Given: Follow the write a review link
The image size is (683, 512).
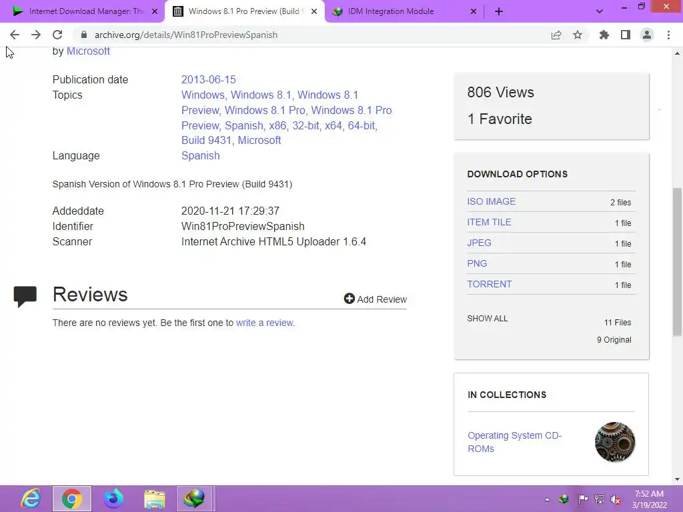Looking at the screenshot, I should coord(264,323).
